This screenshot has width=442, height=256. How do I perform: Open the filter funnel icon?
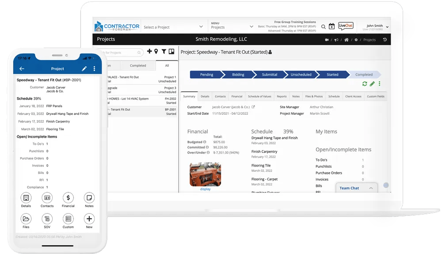pos(164,51)
